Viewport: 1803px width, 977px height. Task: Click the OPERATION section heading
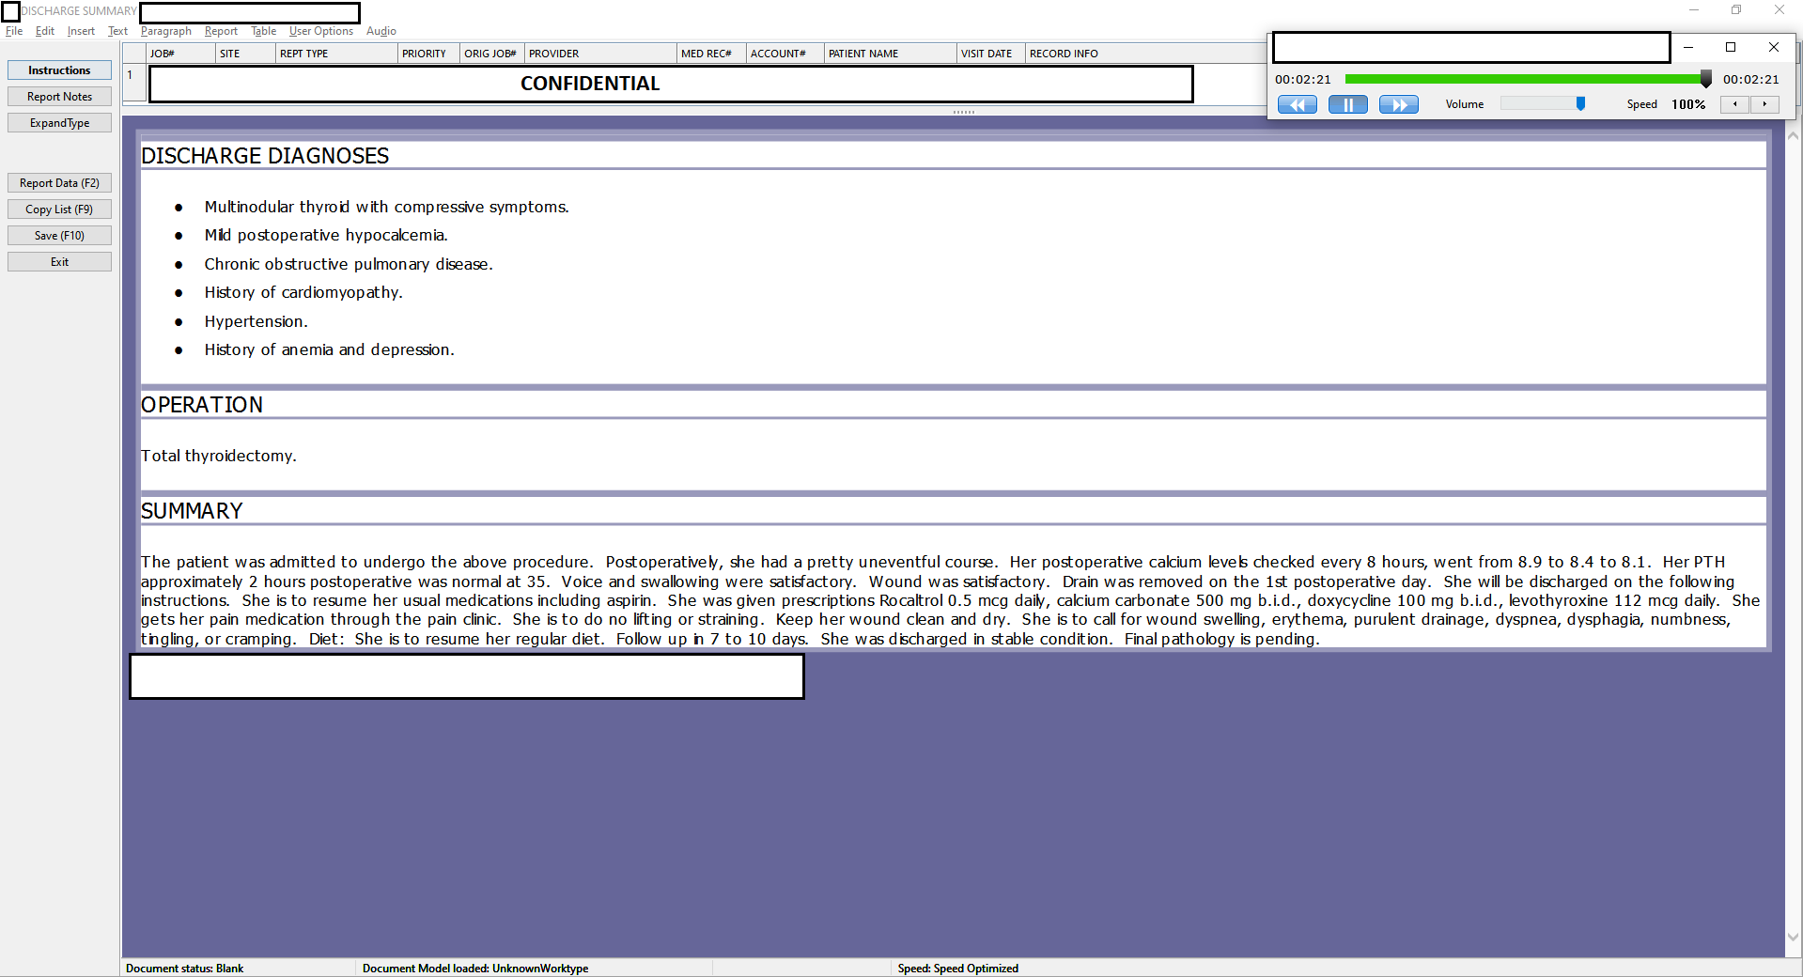(x=202, y=405)
